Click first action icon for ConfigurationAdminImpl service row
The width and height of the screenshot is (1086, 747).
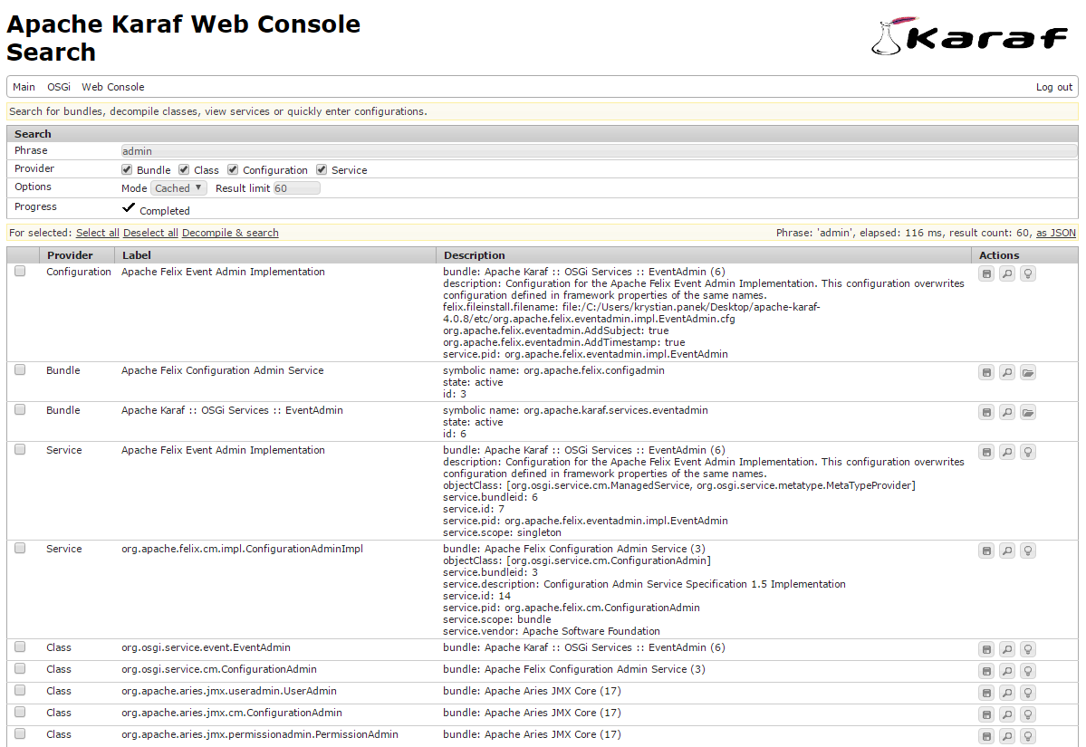(986, 551)
